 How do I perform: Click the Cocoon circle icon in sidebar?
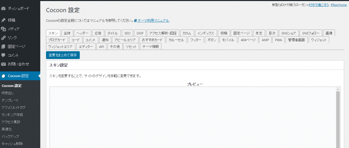3,76
